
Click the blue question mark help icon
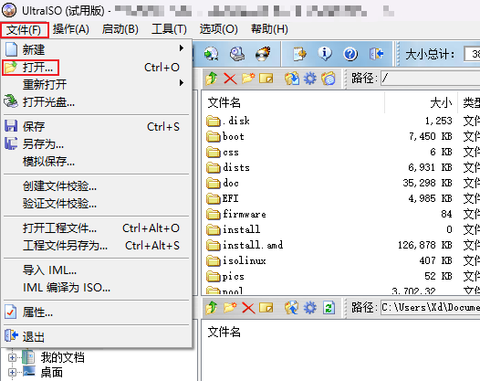(x=350, y=54)
